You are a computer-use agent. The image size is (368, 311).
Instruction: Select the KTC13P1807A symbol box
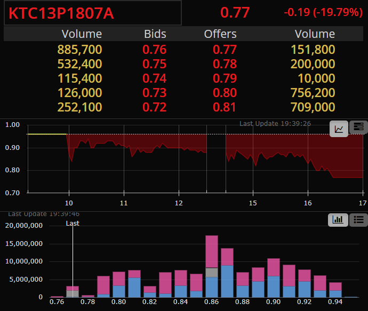pyautogui.click(x=93, y=13)
